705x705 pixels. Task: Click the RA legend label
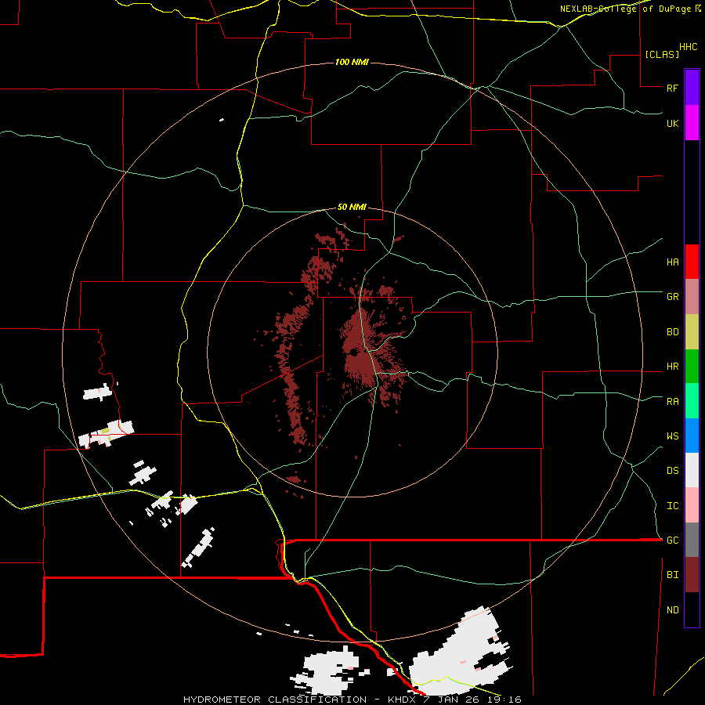coord(672,402)
